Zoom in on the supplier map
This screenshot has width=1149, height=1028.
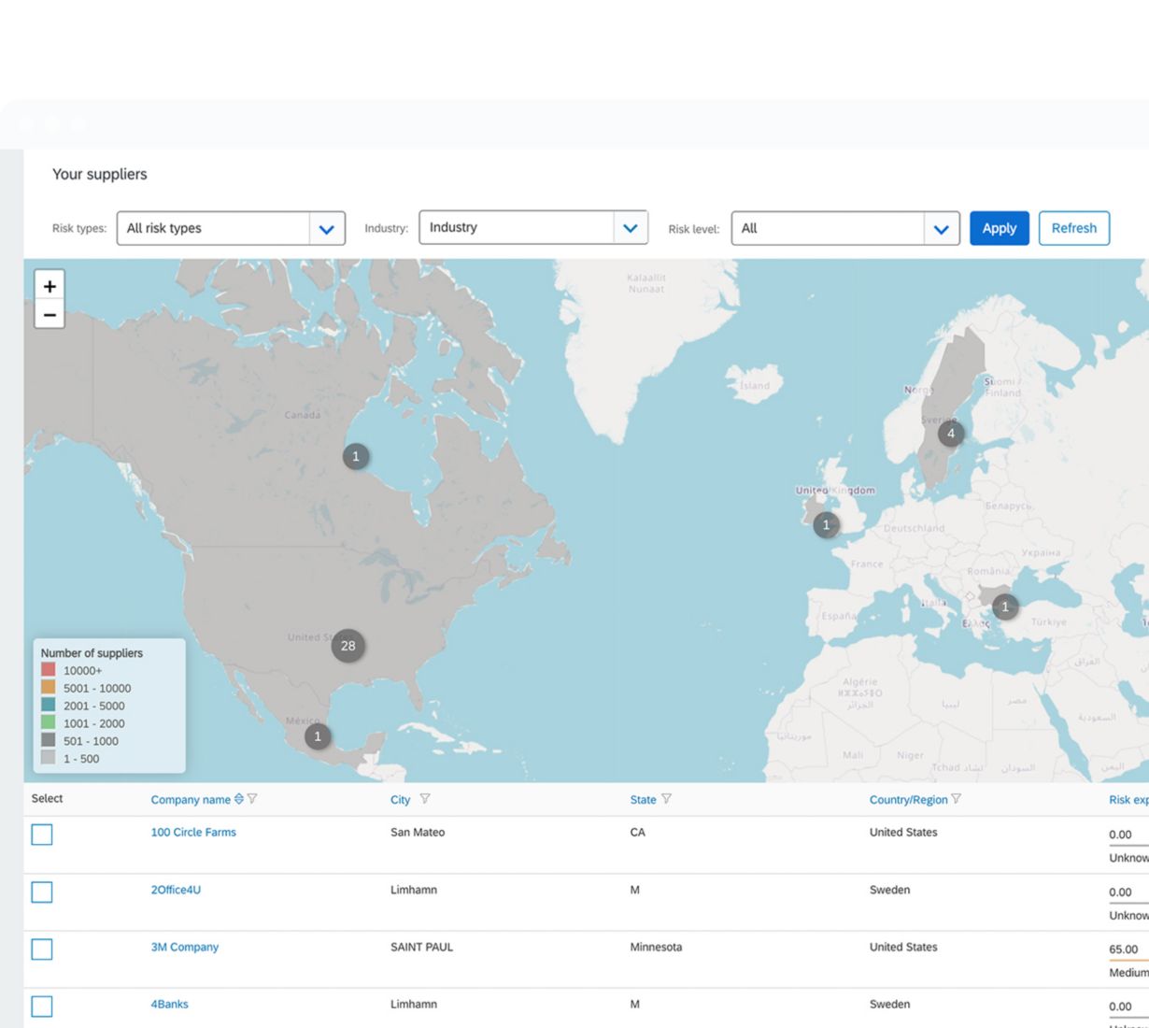click(x=50, y=286)
